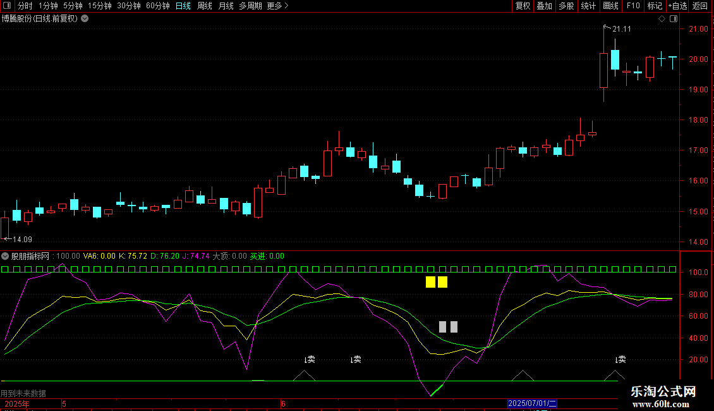Toggle the right side panel icon

point(674,19)
